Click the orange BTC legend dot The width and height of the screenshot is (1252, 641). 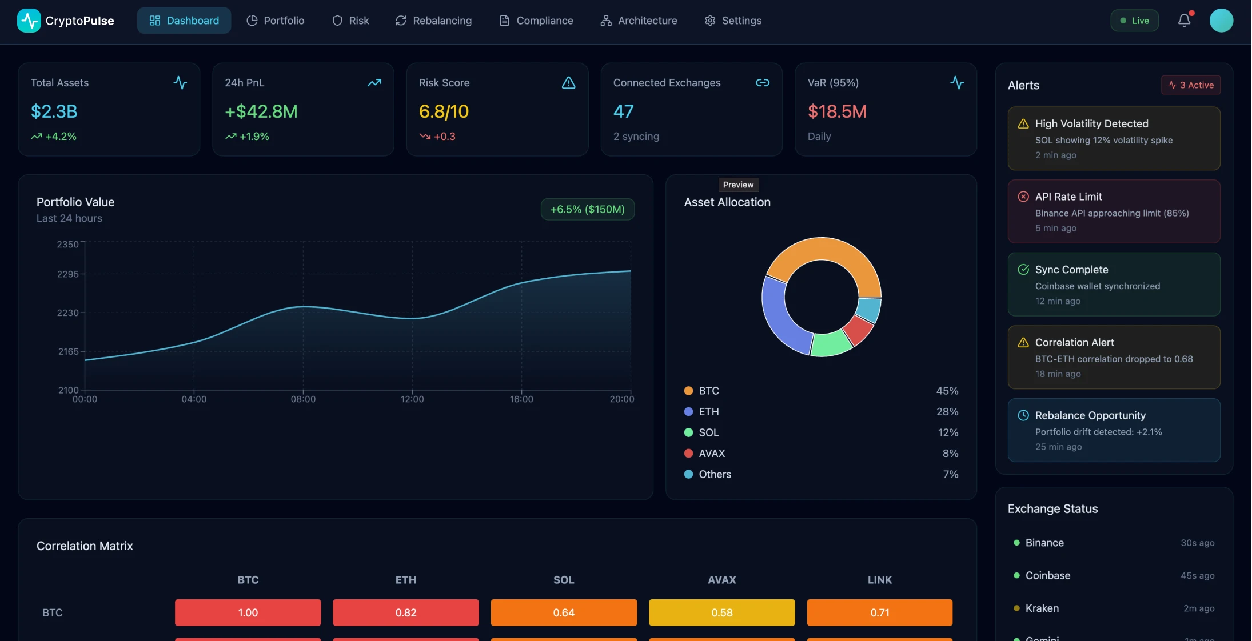(x=687, y=391)
